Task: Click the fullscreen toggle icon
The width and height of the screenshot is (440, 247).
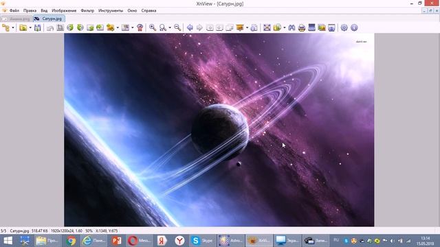Action: [267, 27]
